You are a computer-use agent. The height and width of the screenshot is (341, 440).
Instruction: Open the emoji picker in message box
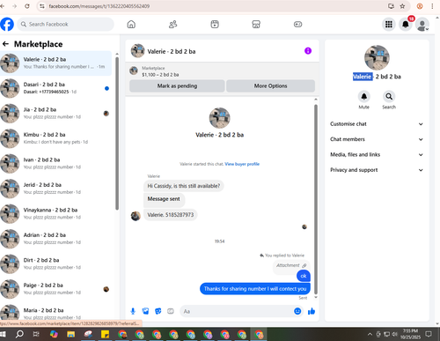297,311
